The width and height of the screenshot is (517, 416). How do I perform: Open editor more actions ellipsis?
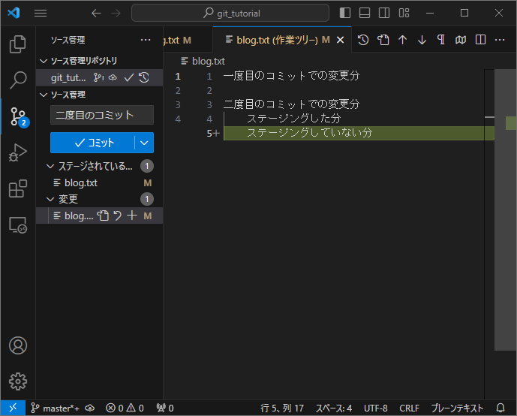(x=500, y=40)
